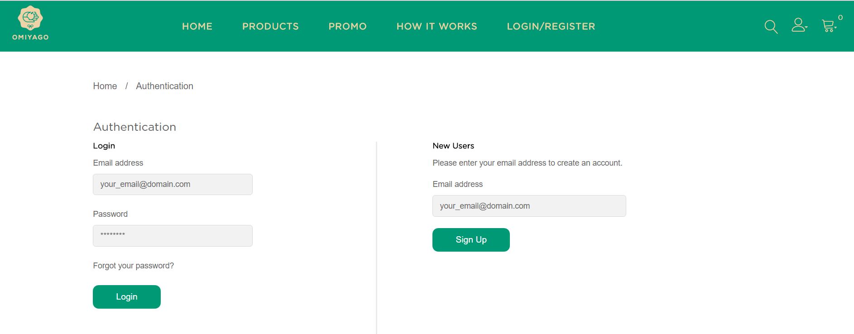Open the user account icon menu
854x334 pixels.
click(x=799, y=25)
